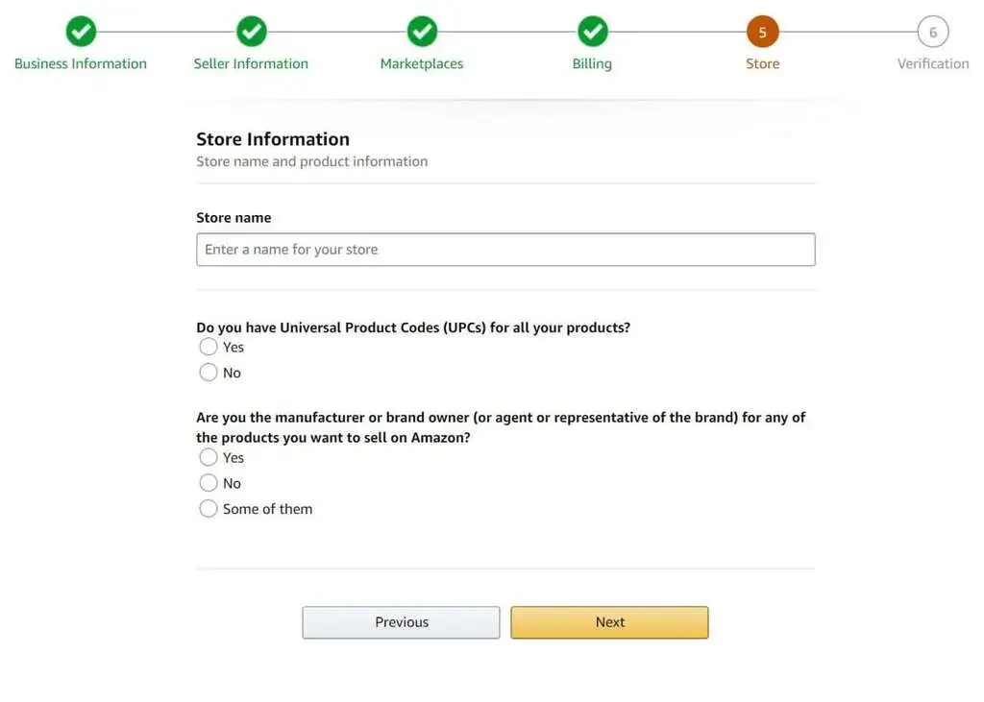Choose No for the brand owner question
The width and height of the screenshot is (984, 702).
[209, 483]
